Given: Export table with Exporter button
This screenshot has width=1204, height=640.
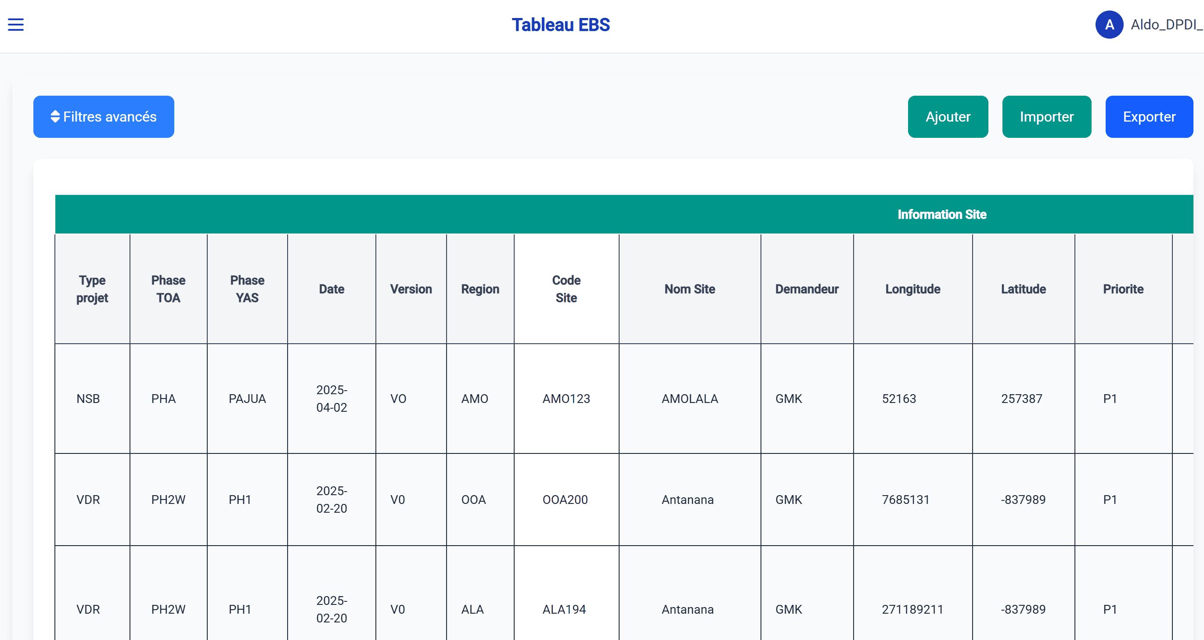Looking at the screenshot, I should click(1148, 117).
